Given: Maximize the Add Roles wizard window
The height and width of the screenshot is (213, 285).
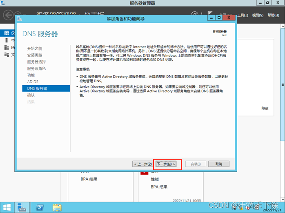Looking at the screenshot, I should coord(219,18).
